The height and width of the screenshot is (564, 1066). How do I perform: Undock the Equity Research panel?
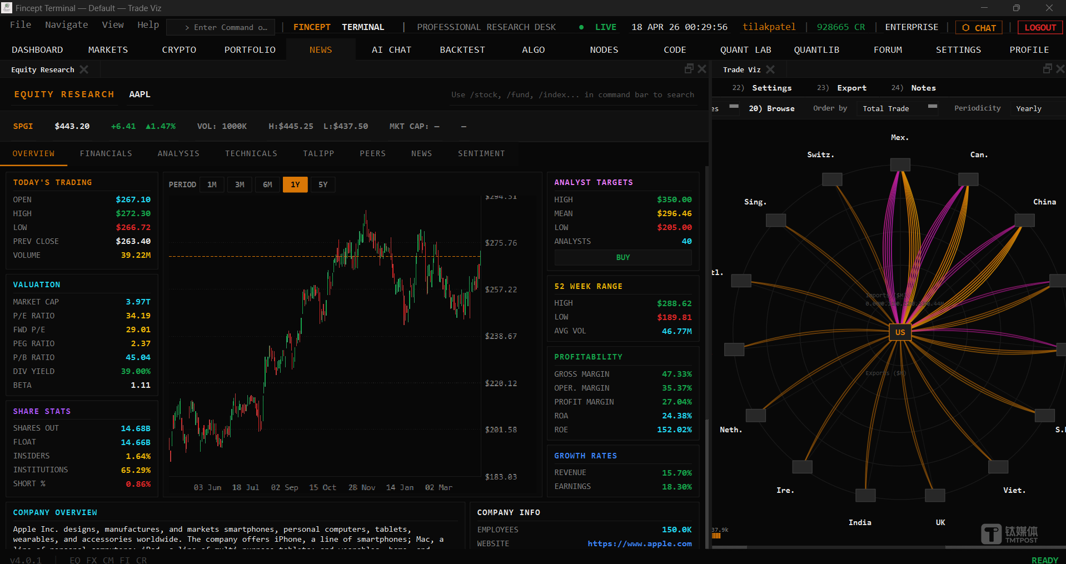(x=689, y=68)
